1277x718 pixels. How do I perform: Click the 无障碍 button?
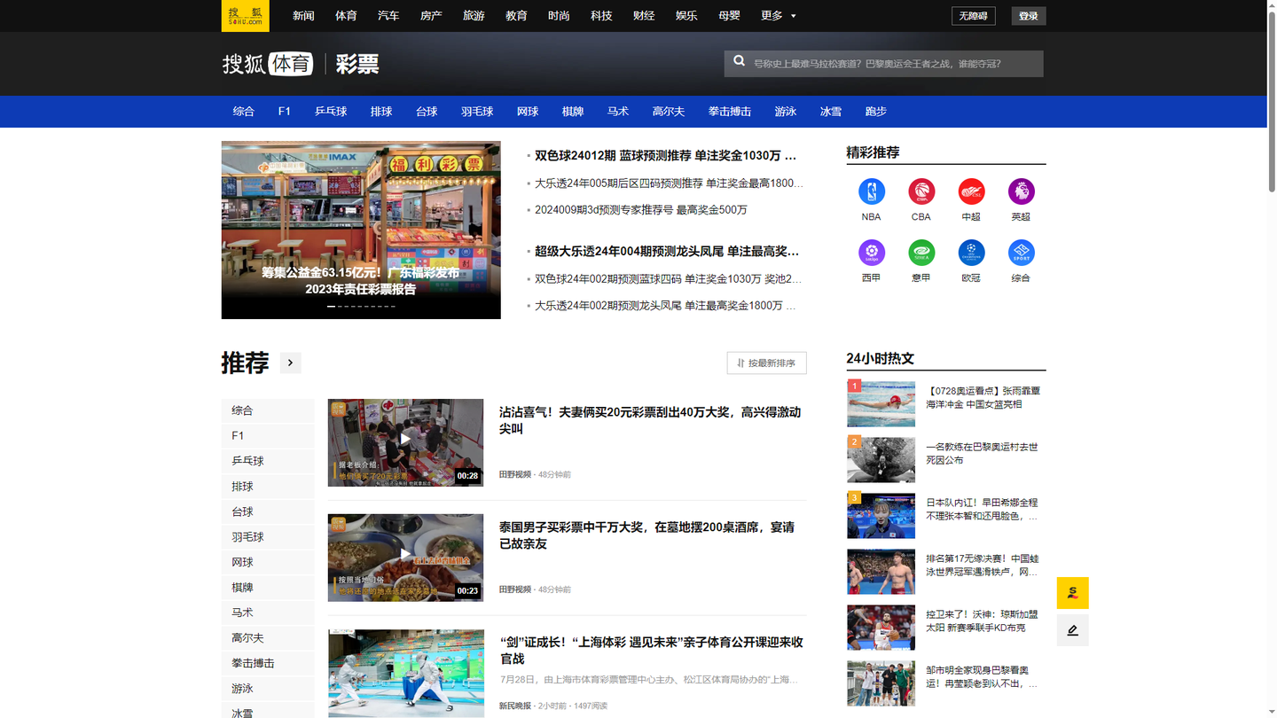(x=973, y=16)
